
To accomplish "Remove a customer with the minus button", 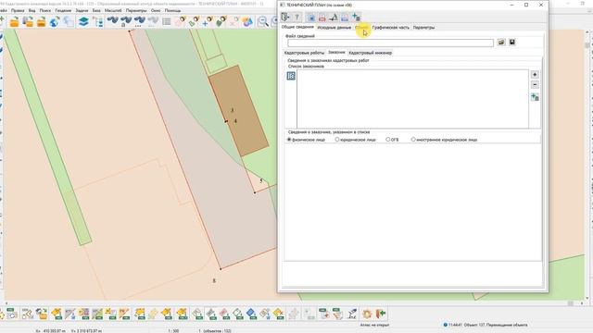I will pyautogui.click(x=535, y=85).
